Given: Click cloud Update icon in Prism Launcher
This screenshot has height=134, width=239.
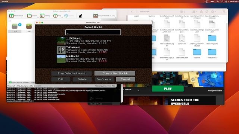Looking at the screenshot, I should coord(66,16).
